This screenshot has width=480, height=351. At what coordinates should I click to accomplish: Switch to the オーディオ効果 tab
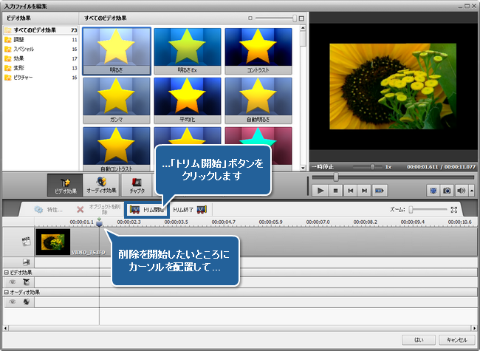pos(100,184)
